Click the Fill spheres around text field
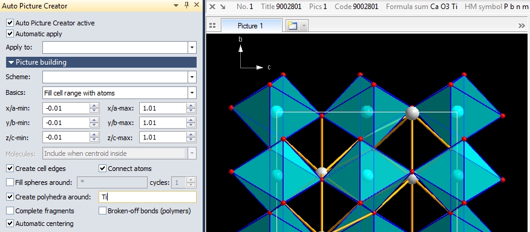The width and height of the screenshot is (530, 232). 112,182
